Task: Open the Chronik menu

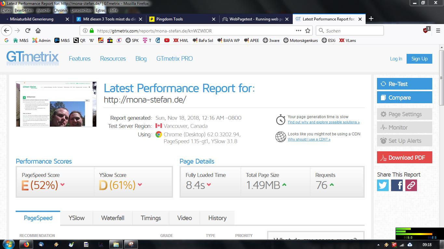Action: [x=61, y=10]
